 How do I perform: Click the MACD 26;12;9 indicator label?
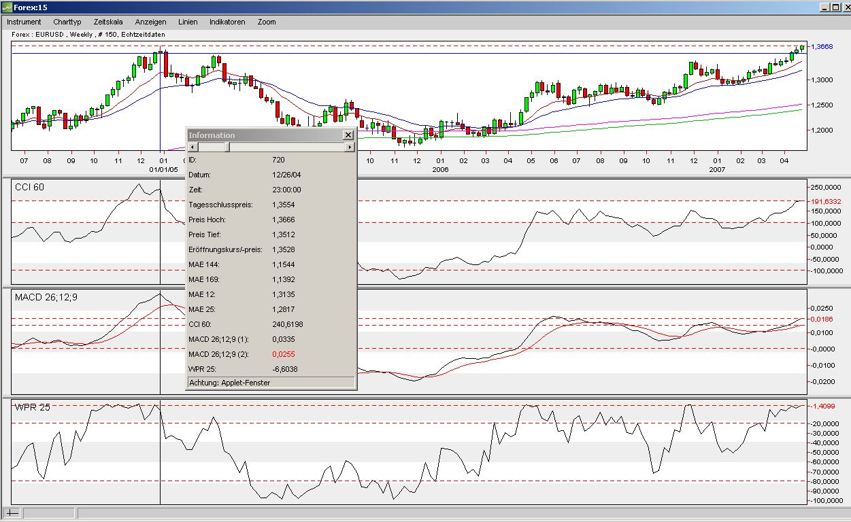pyautogui.click(x=44, y=298)
